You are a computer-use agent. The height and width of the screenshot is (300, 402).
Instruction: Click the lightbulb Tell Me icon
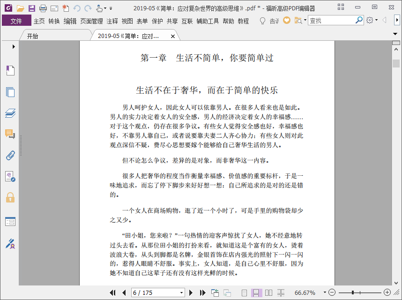(262, 21)
